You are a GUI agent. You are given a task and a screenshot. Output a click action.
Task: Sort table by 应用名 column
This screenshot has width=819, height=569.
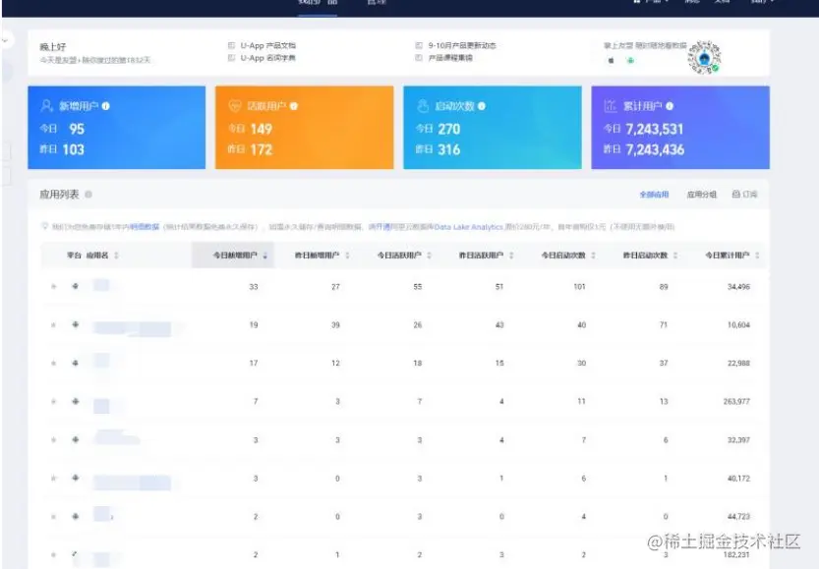pyautogui.click(x=116, y=256)
